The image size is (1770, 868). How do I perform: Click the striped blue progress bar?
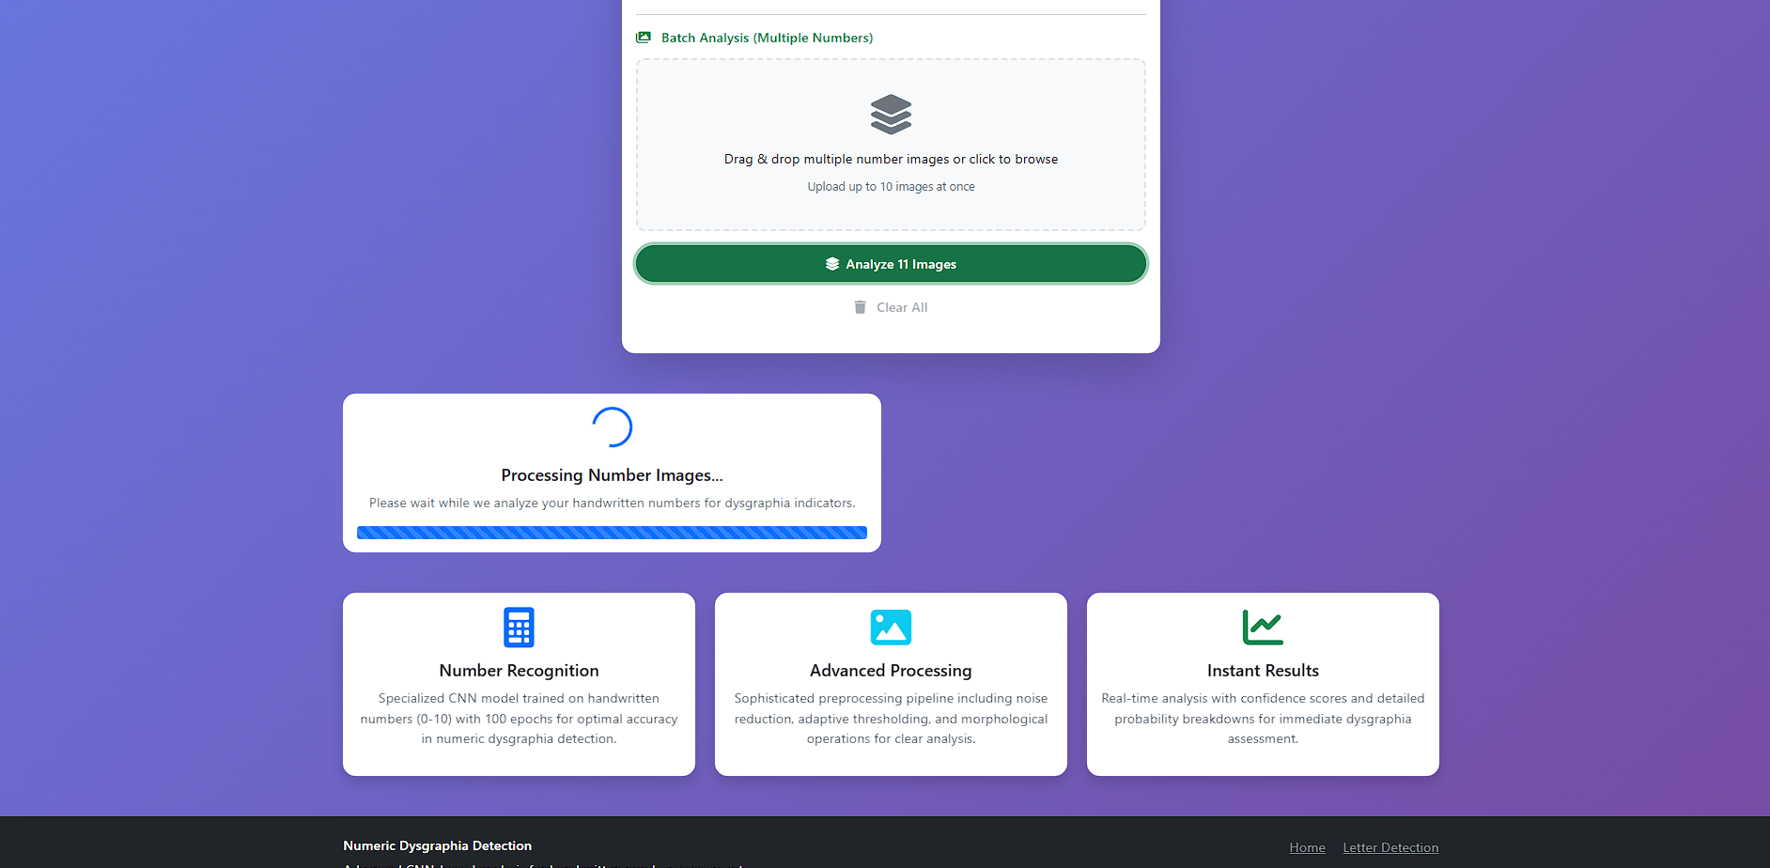612,533
